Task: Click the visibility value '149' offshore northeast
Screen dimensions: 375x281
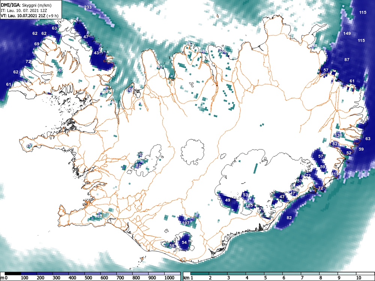Action: click(x=347, y=33)
